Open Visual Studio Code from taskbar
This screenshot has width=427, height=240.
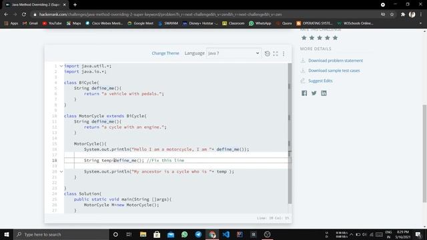coord(226,234)
